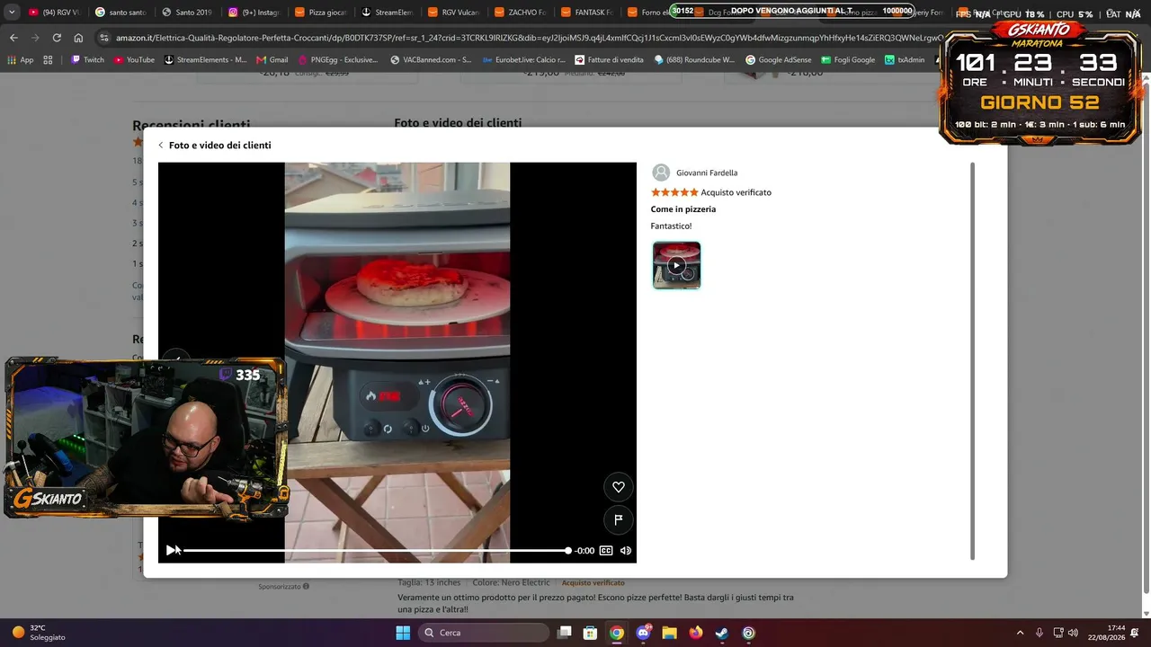Click the taskbar 'Cerca' search box
Screen dimensions: 1151x647
coord(485,633)
